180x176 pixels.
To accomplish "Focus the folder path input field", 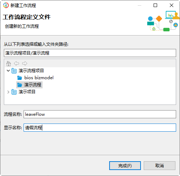I will pyautogui.click(x=90, y=53).
